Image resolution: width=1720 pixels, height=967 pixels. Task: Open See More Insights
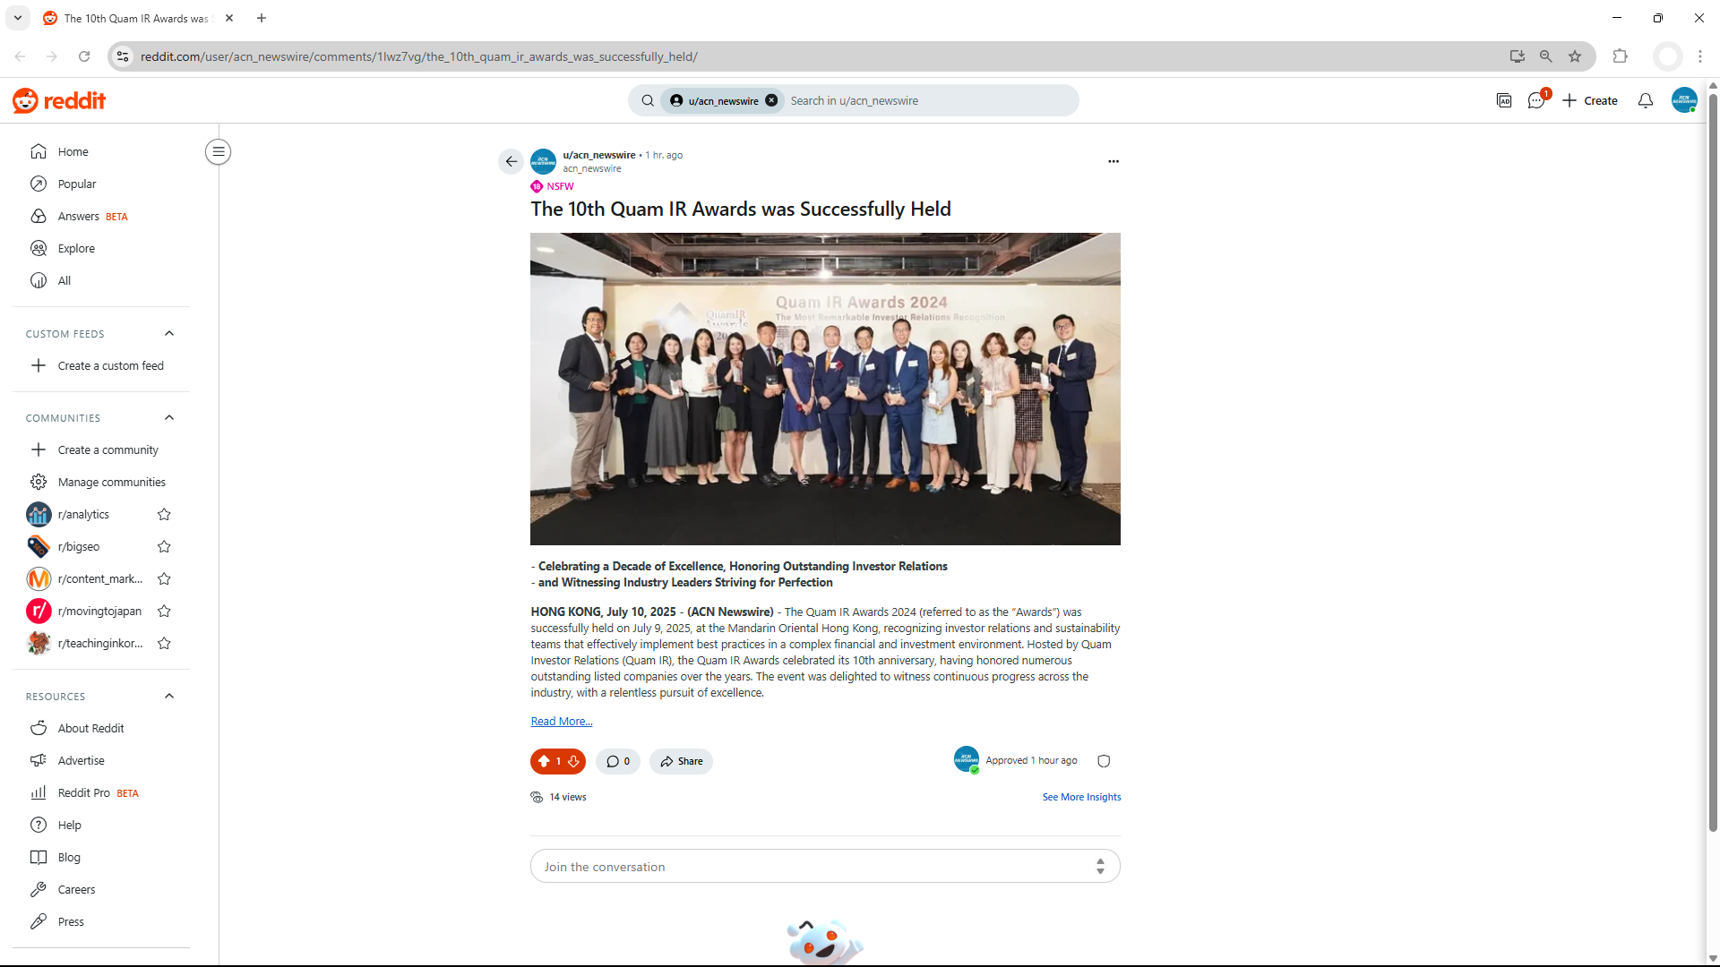coord(1081,797)
